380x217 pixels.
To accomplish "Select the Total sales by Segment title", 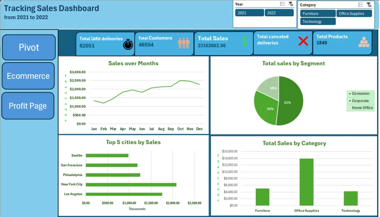I will 293,63.
